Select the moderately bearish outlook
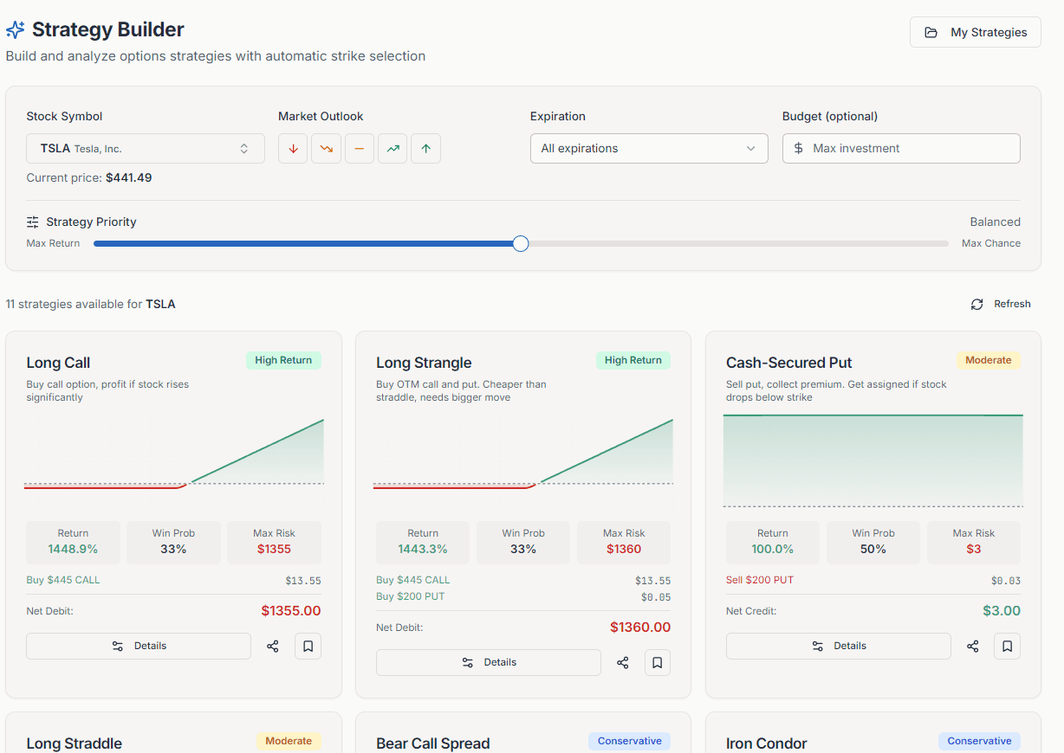1064x753 pixels. (326, 149)
